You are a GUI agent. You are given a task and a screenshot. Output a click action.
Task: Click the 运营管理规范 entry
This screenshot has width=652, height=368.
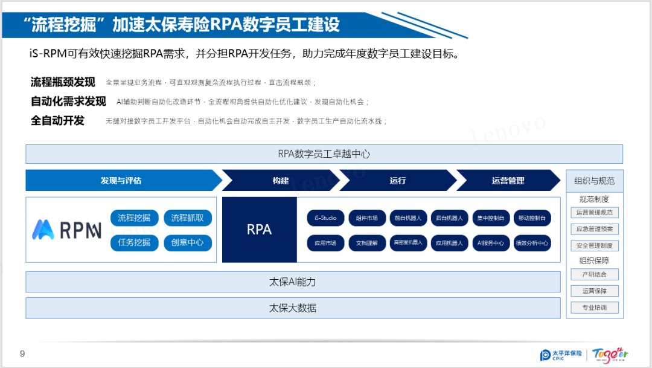click(593, 212)
